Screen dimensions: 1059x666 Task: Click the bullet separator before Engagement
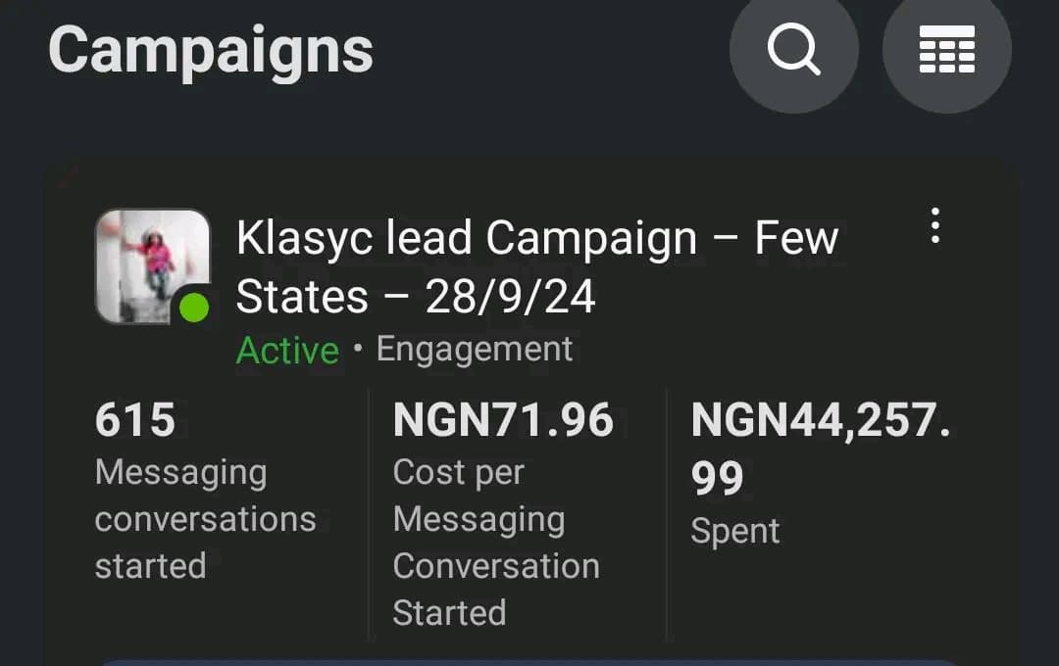tap(358, 350)
